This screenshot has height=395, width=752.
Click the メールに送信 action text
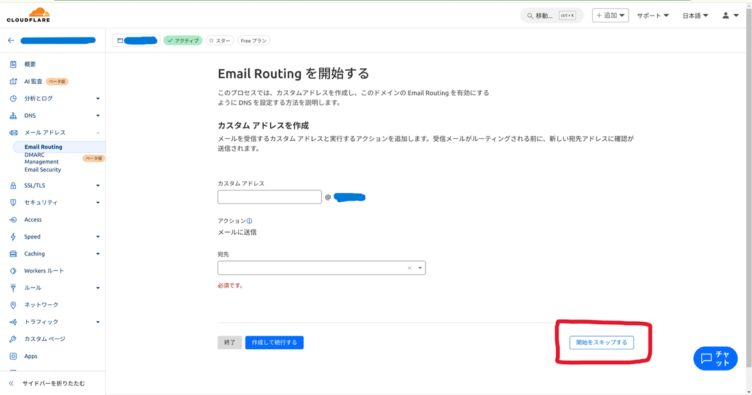click(237, 232)
